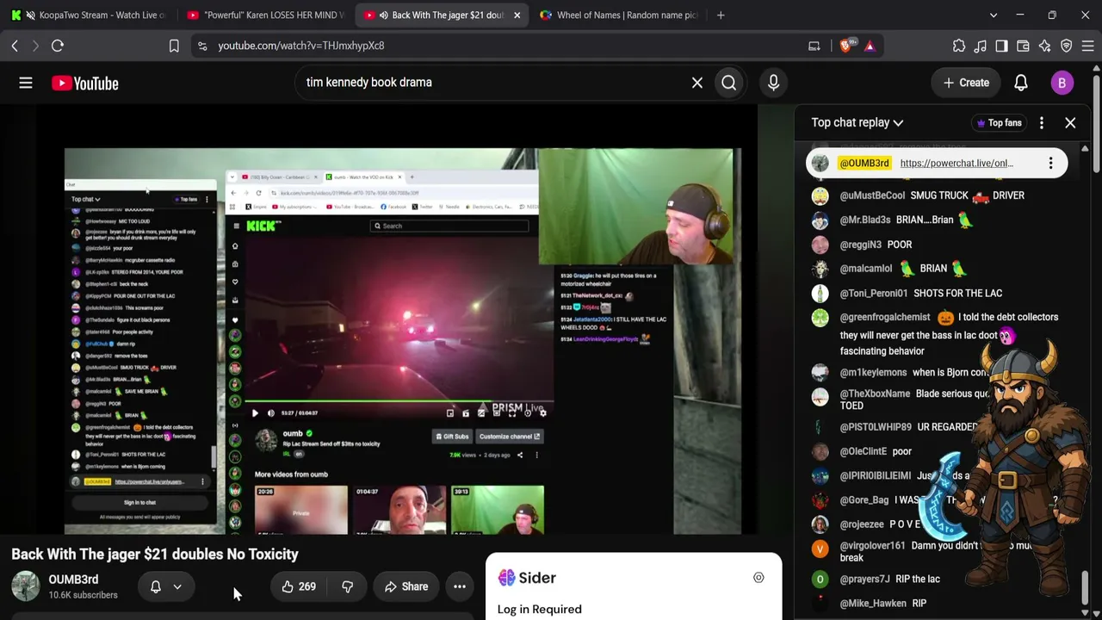Open the Brave VPN shield icon

tap(1066, 46)
